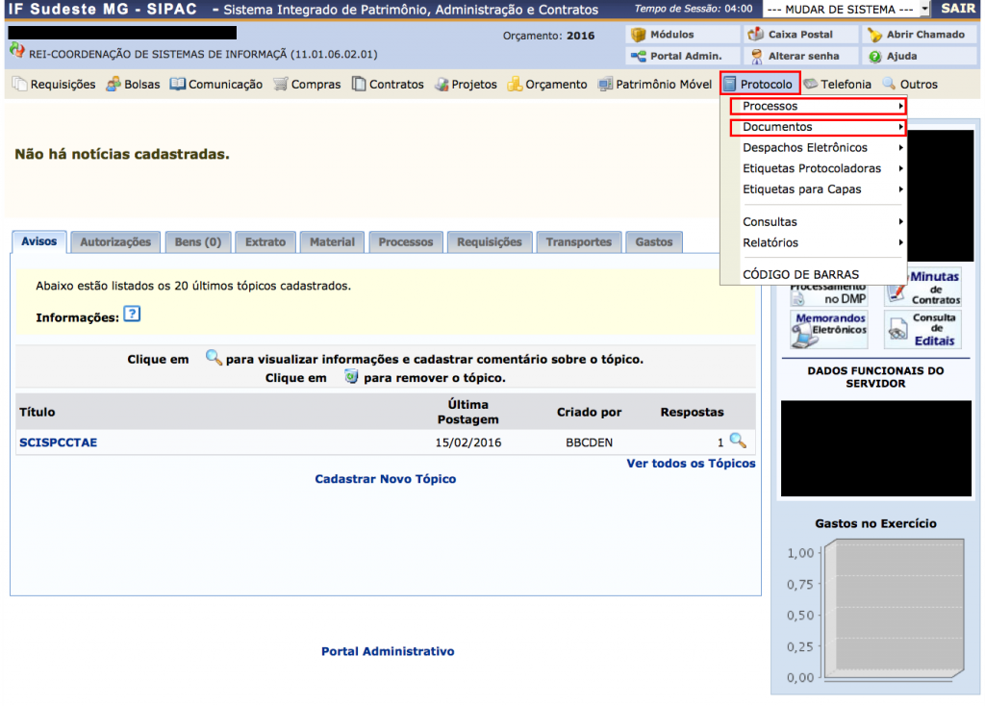Open Memorandos Eletrônicos icon shortcut
The image size is (985, 706).
828,329
